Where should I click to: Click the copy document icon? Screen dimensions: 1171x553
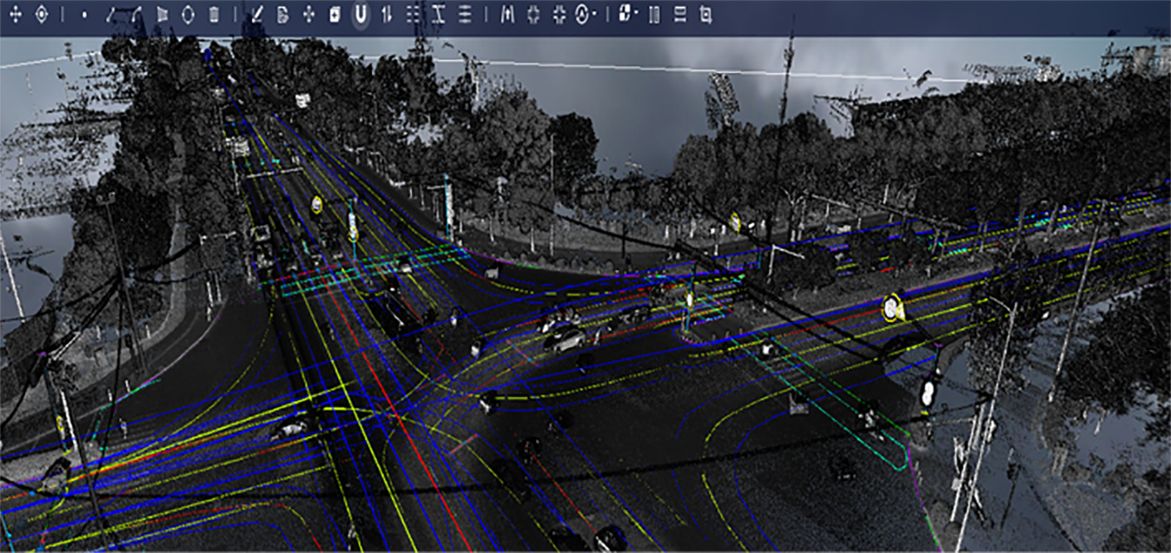coord(282,14)
